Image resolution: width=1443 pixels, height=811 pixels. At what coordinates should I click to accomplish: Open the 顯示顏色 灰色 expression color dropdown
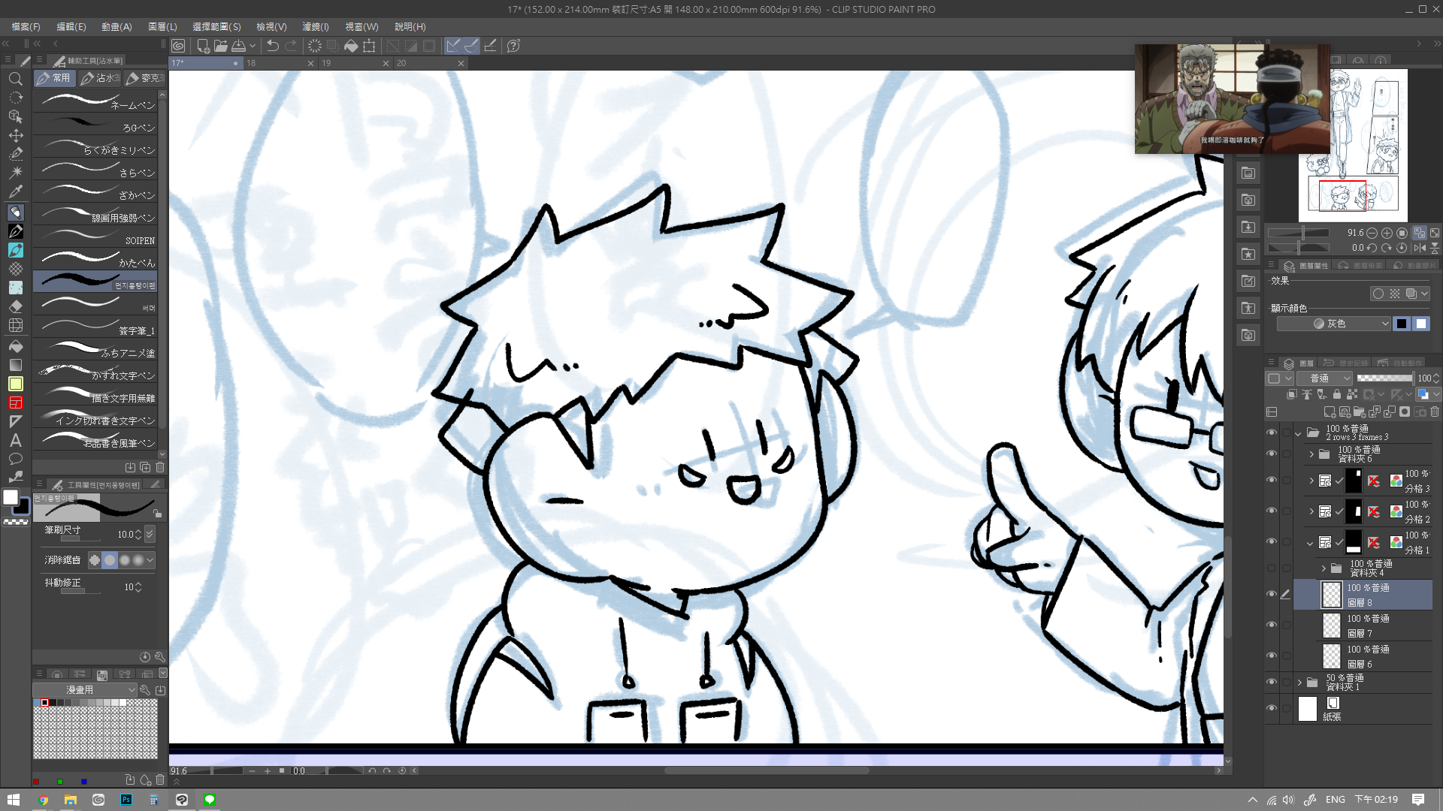click(x=1334, y=324)
